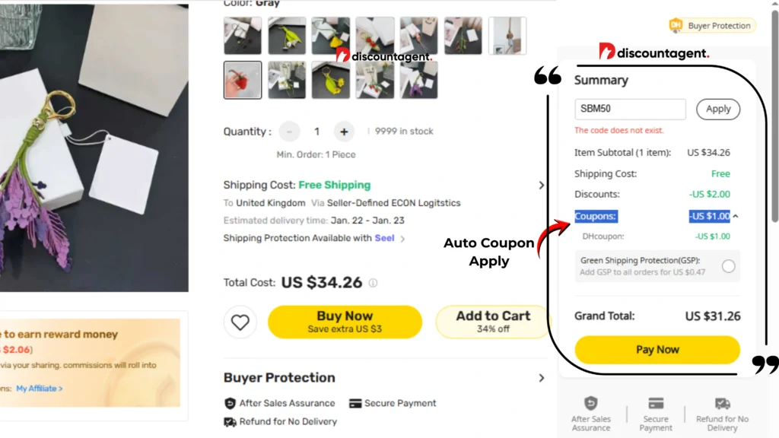Click the Buyer Protection badge icon
This screenshot has height=438, width=779.
coord(676,26)
